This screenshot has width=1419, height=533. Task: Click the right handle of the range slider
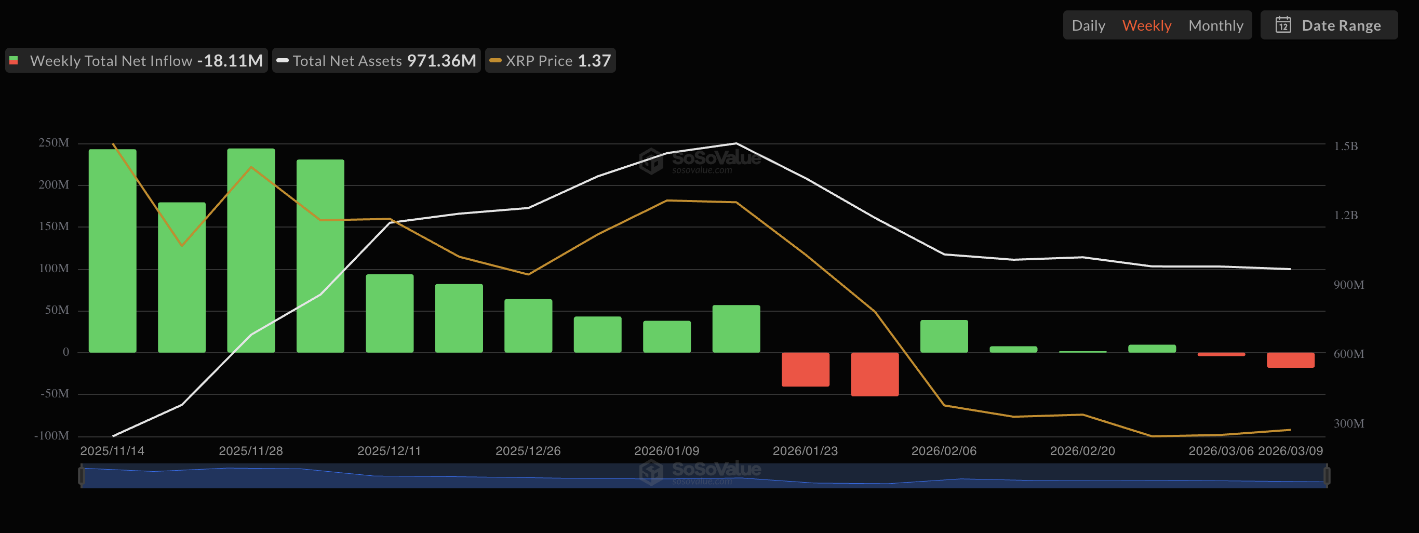coord(1327,475)
